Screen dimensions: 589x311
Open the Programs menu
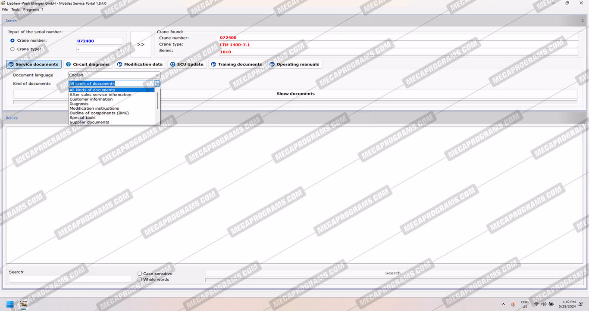(31, 9)
